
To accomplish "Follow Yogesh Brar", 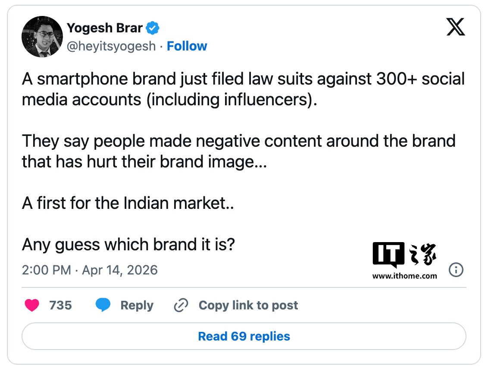I will (x=187, y=46).
